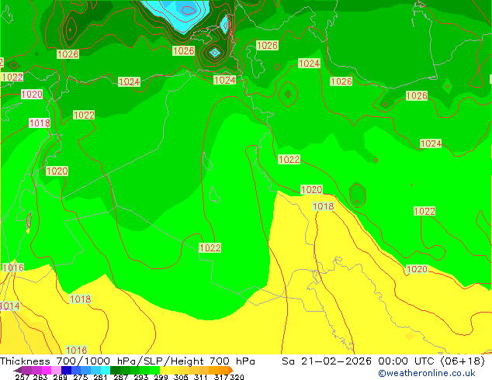Open the weatheronline.co.uk copyright link
The width and height of the screenshot is (492, 380).
click(427, 373)
